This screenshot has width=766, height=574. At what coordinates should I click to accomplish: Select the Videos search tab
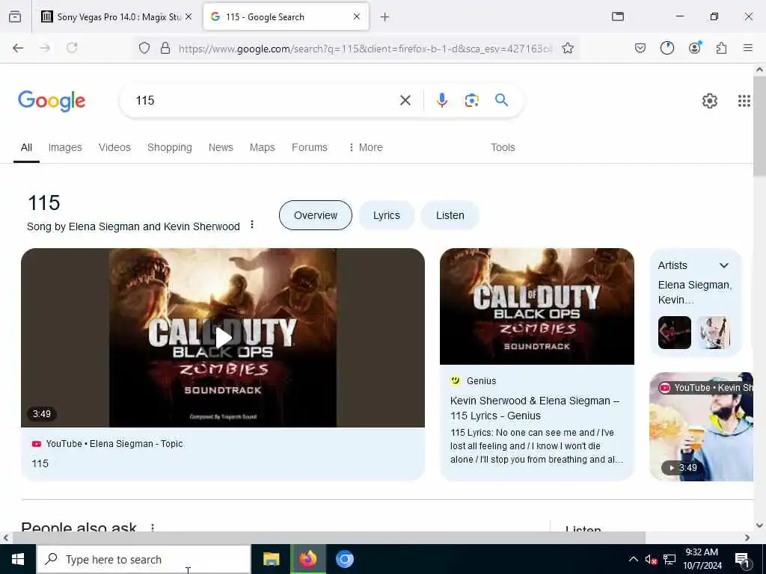coord(114,147)
